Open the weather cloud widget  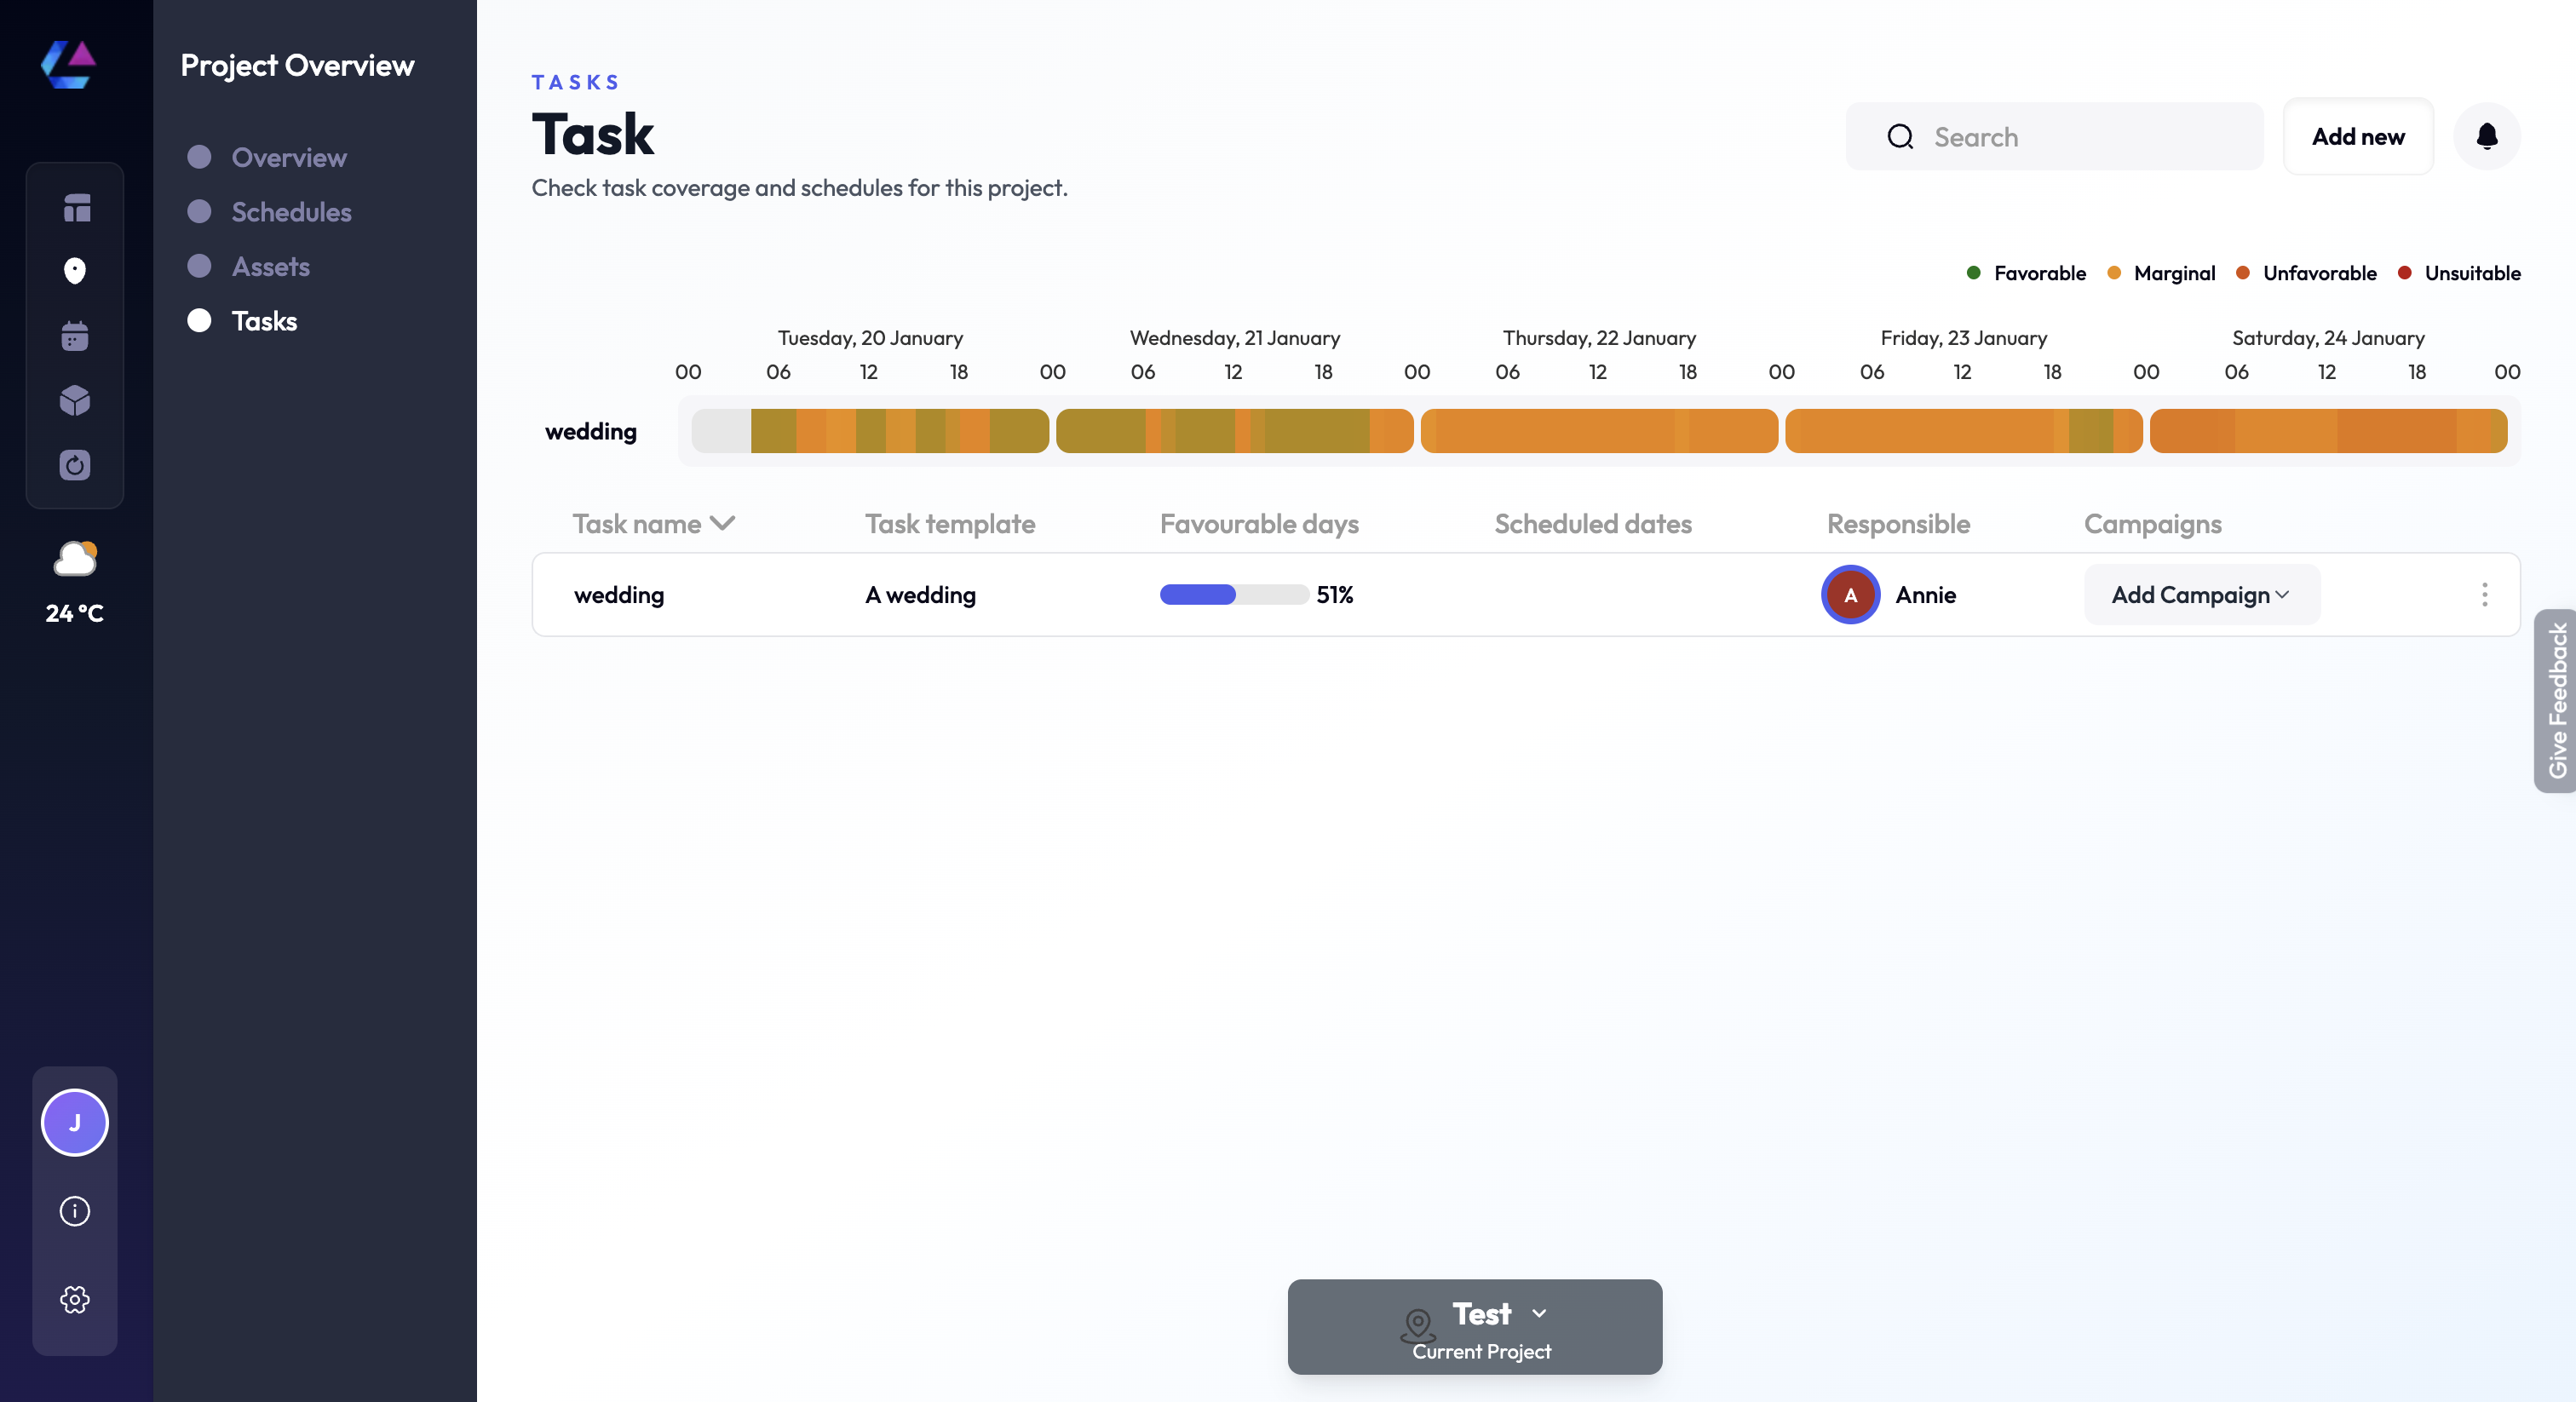point(75,560)
